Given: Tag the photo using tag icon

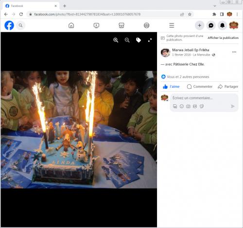Looking at the screenshot, I should (x=139, y=40).
